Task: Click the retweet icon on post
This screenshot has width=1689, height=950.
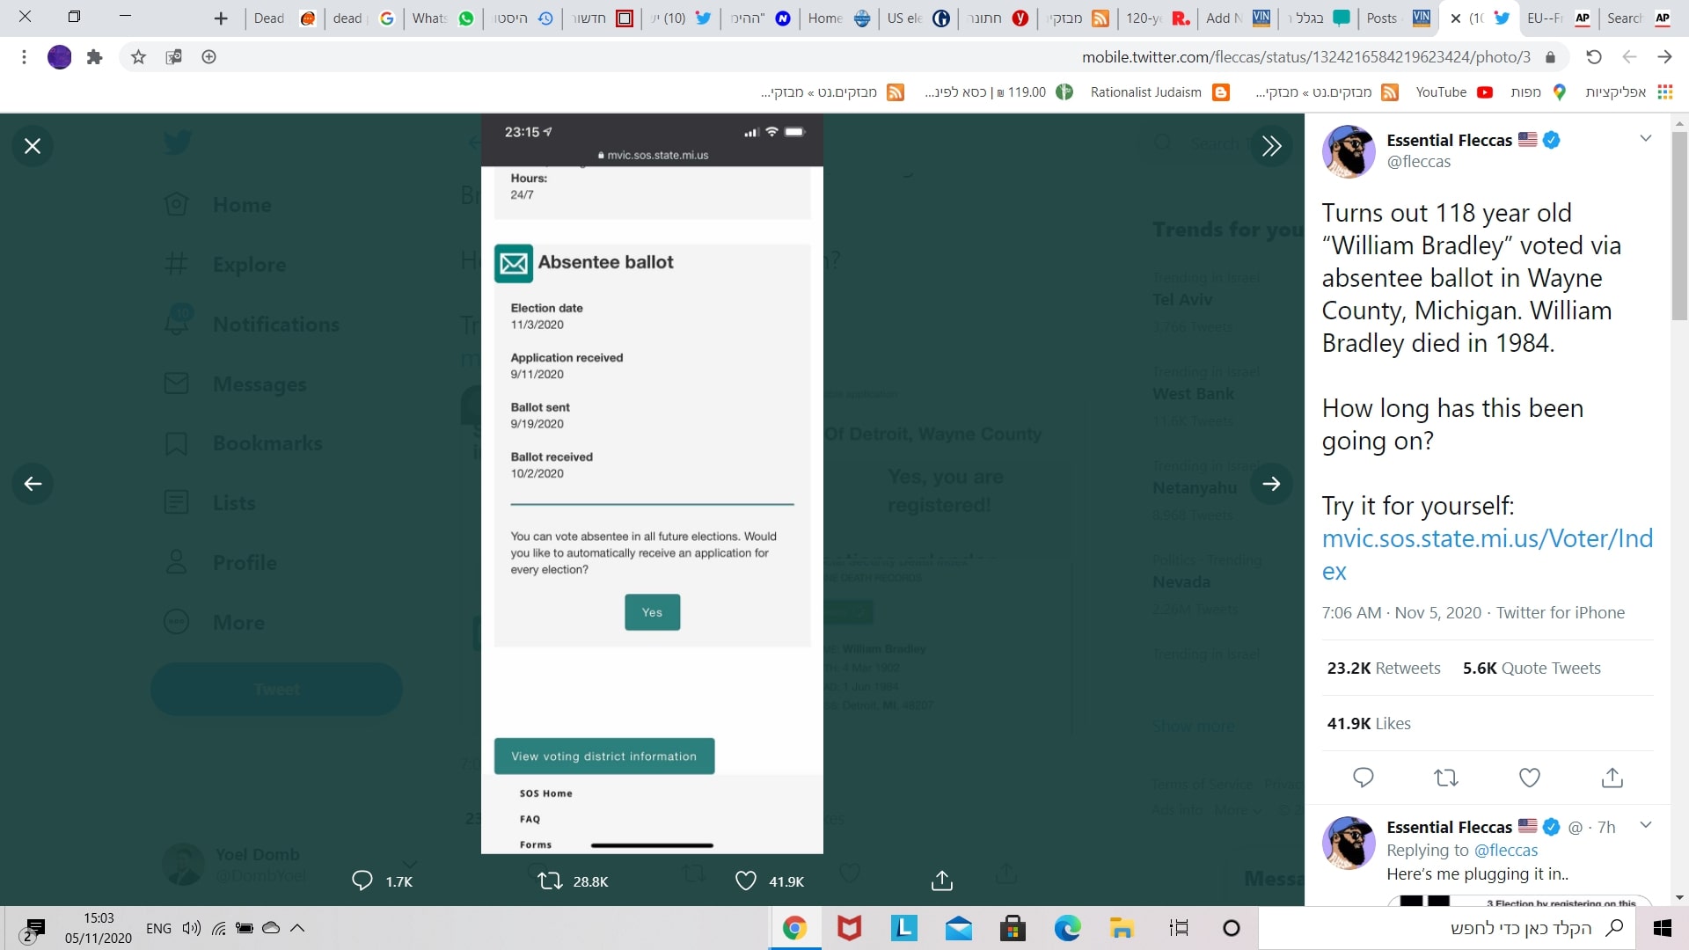Action: (1444, 778)
